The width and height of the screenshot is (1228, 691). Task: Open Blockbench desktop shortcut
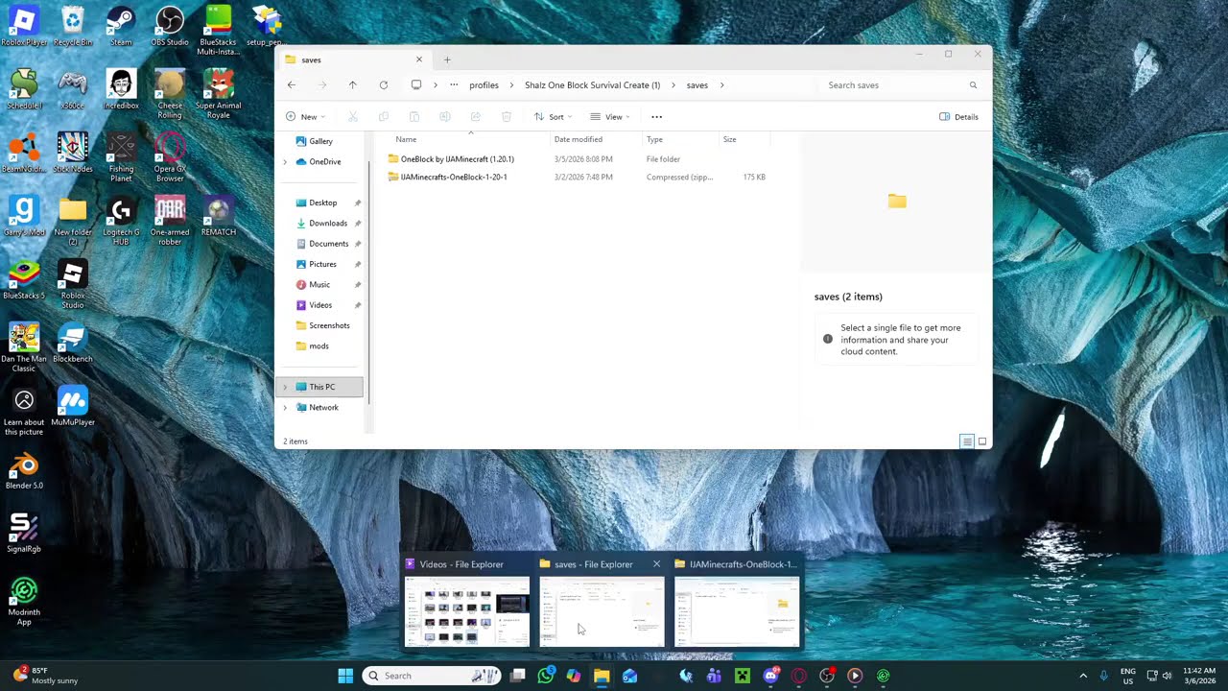[x=73, y=344]
